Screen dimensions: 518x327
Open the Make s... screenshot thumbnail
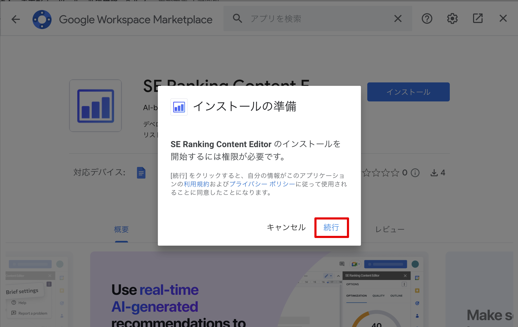click(480, 289)
